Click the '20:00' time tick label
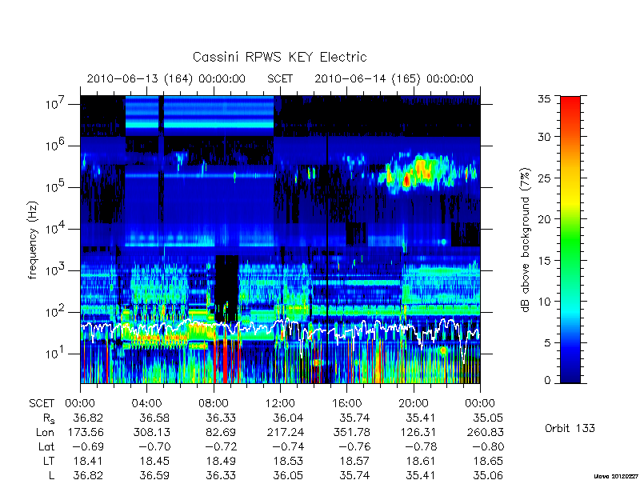Image resolution: width=640 pixels, height=480 pixels. coord(414,403)
